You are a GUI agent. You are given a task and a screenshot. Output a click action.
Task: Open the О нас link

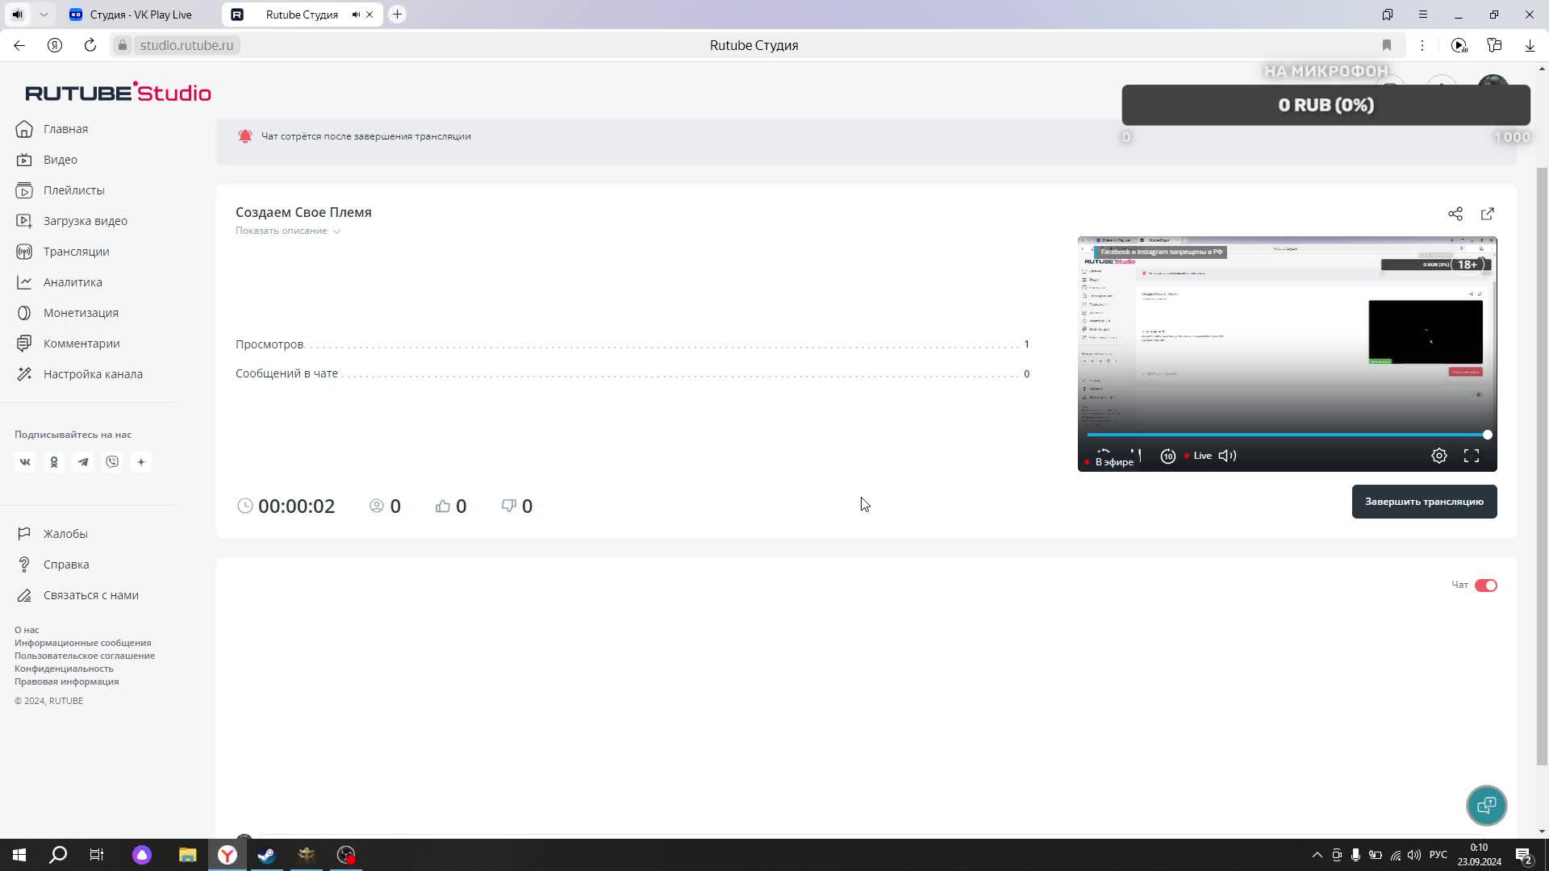(x=27, y=630)
